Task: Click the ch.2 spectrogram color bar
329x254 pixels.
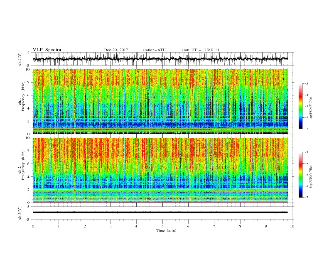Action: (301, 175)
